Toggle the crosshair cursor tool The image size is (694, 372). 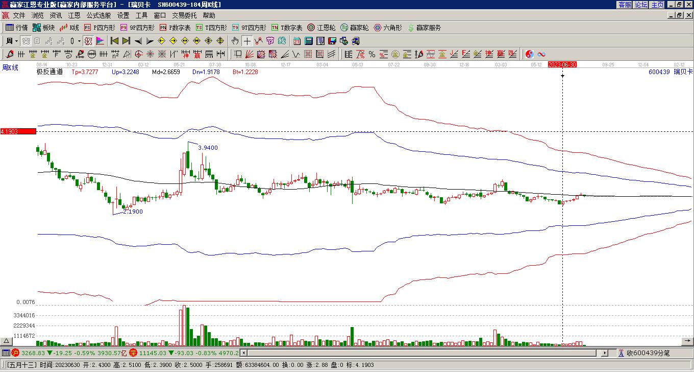[247, 41]
